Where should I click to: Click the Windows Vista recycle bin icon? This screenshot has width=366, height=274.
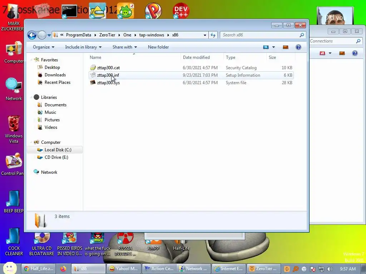pyautogui.click(x=14, y=129)
